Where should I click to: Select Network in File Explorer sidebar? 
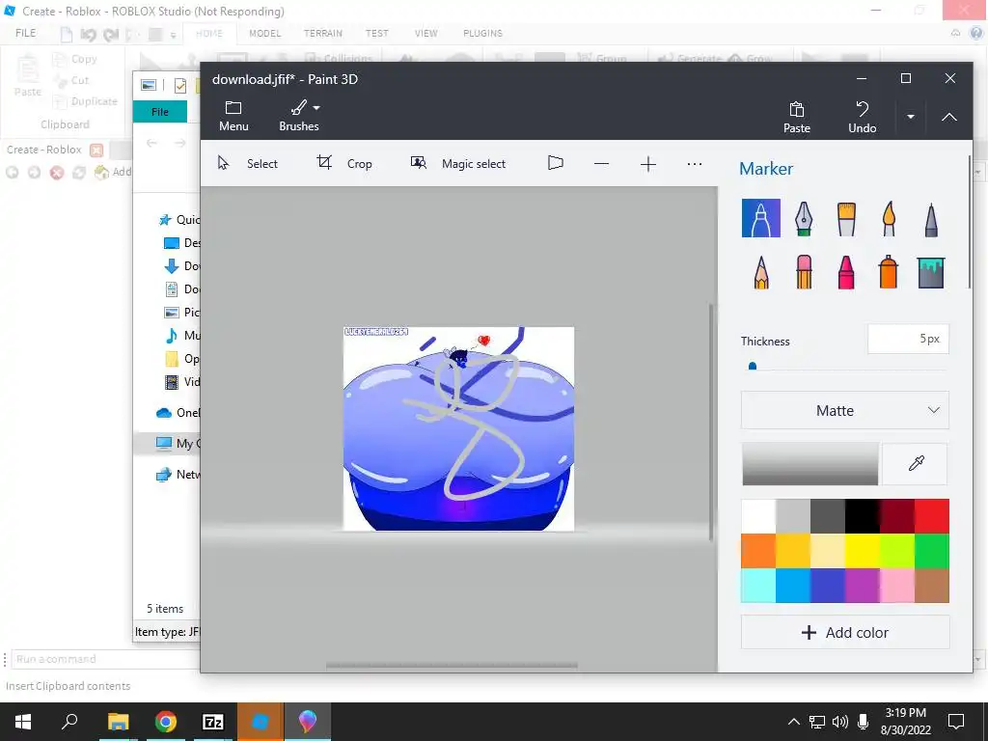(x=178, y=475)
